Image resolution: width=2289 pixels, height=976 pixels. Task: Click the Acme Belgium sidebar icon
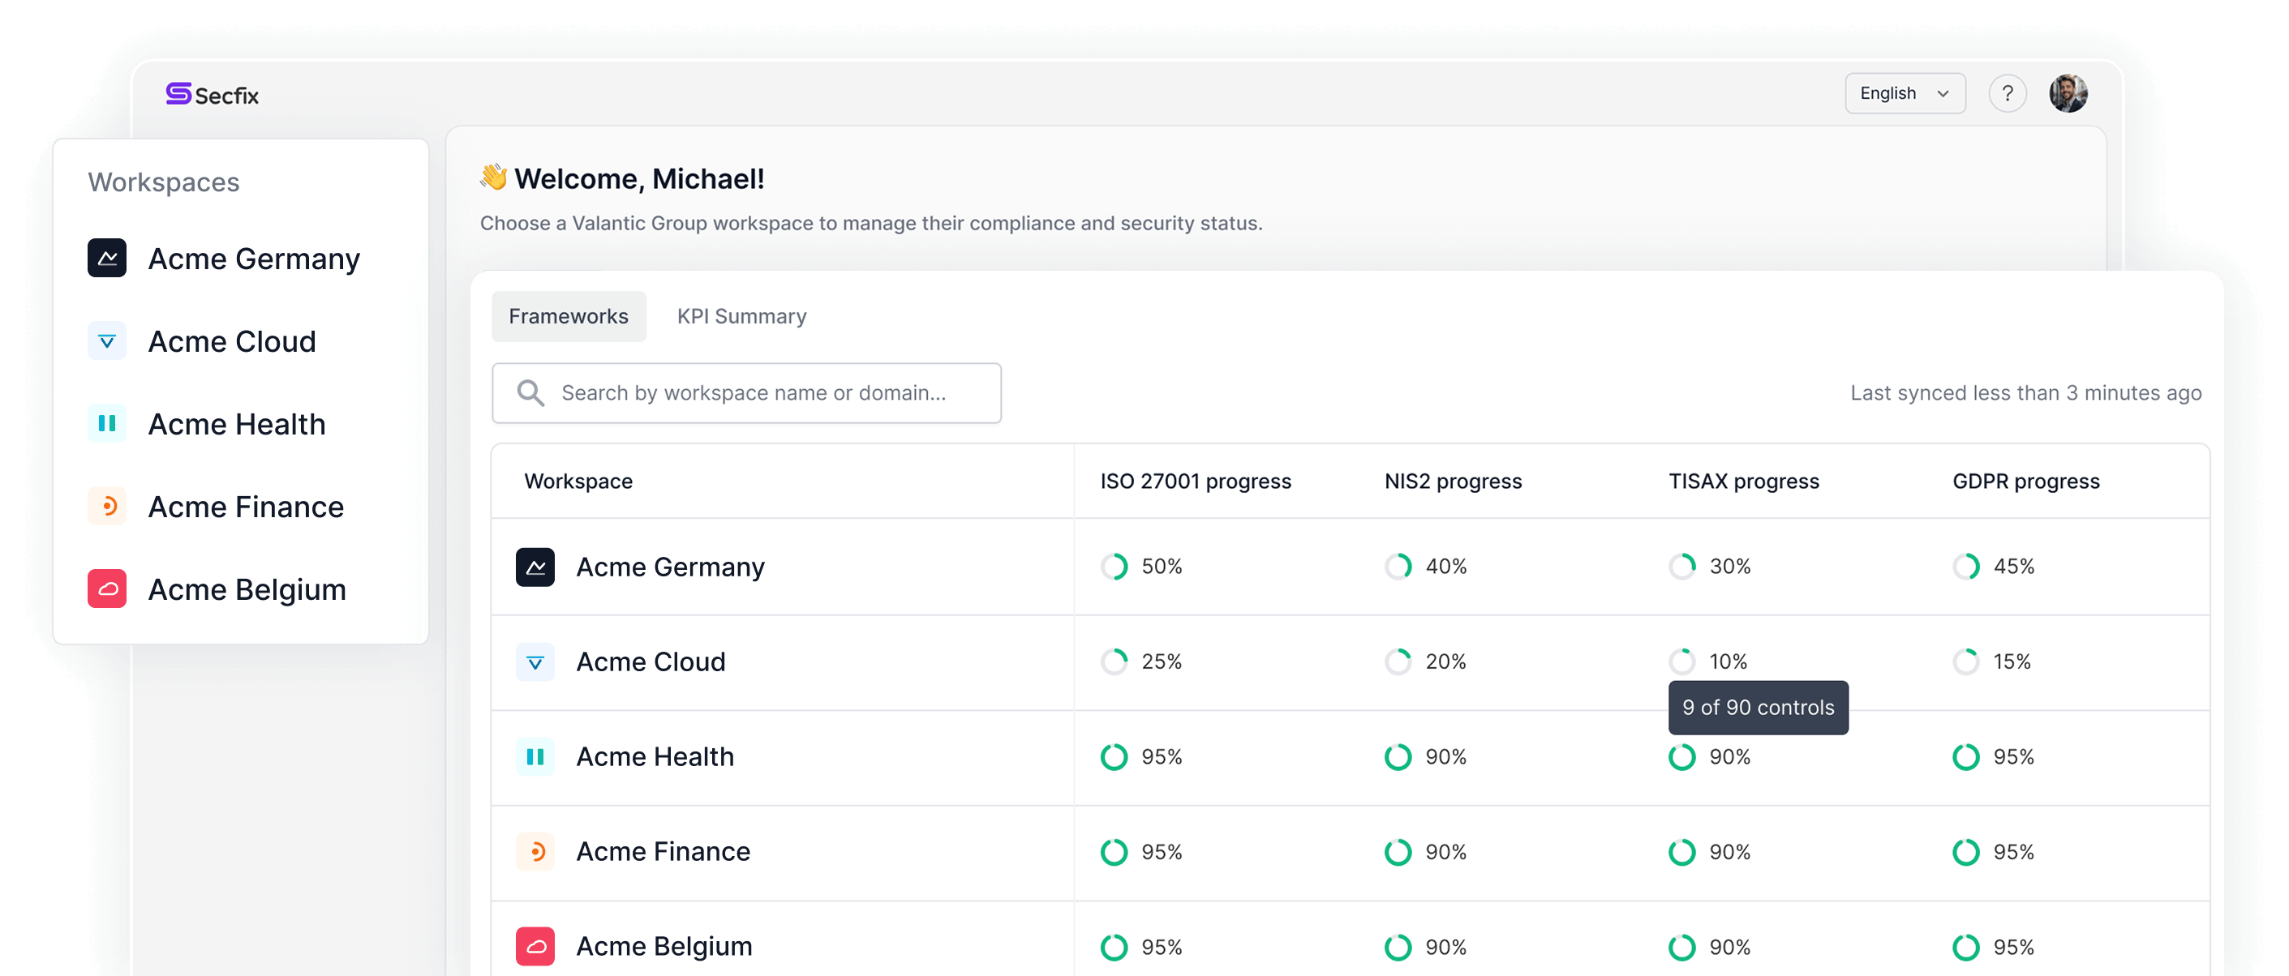tap(106, 589)
